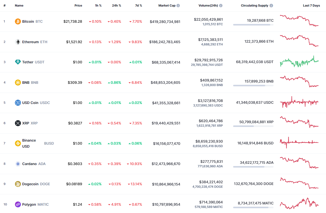Click the Polygon purple logo icon
The height and width of the screenshot is (213, 326).
17,204
